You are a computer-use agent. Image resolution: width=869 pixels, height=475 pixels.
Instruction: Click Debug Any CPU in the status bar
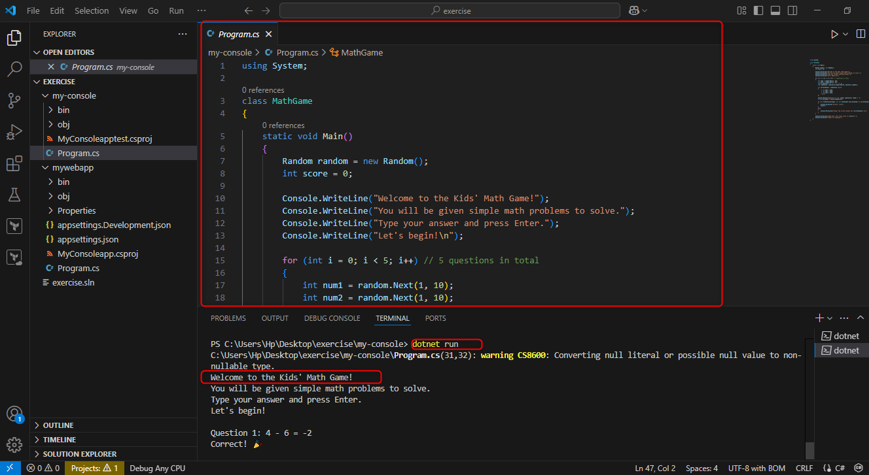click(x=158, y=468)
